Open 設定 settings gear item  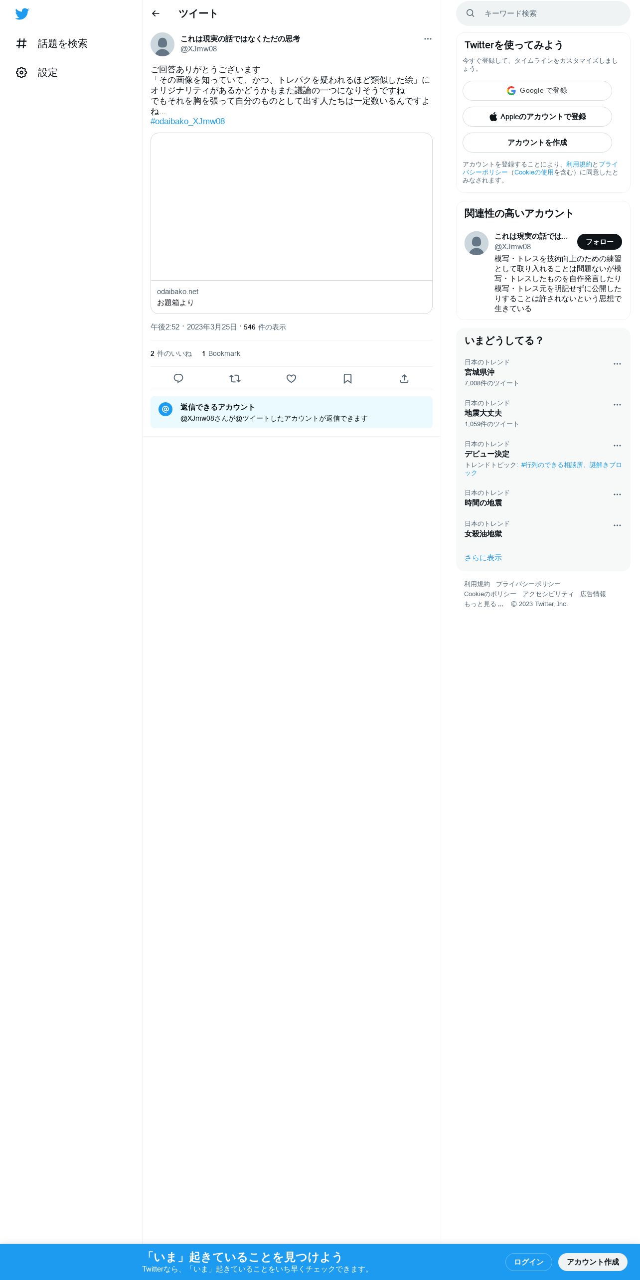(37, 73)
